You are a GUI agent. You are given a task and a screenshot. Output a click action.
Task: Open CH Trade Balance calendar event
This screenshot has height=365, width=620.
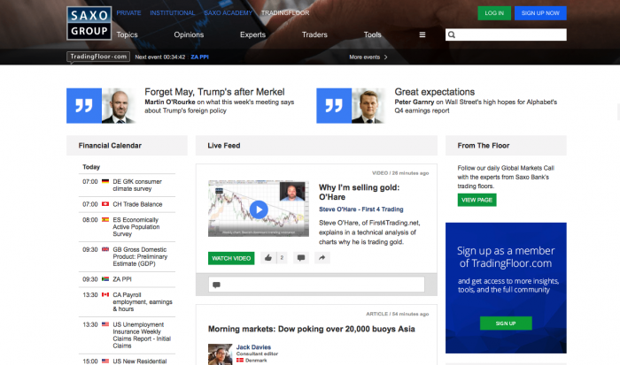pos(137,204)
